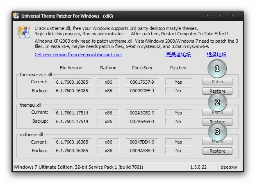Click the Platform column header
Screen dimensions: 255x183
pyautogui.click(x=108, y=68)
